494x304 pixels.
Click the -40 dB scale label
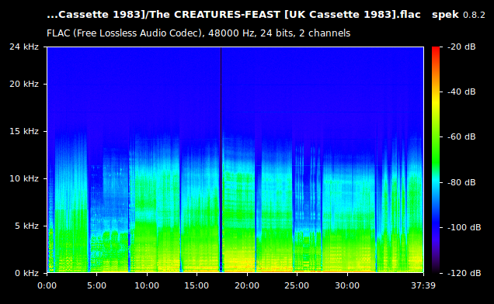(461, 92)
